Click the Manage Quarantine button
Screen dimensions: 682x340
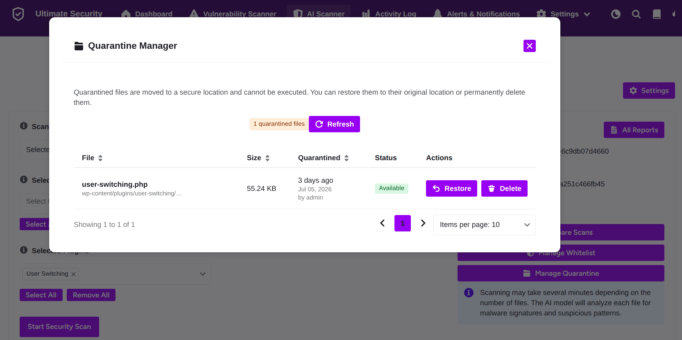pos(561,273)
